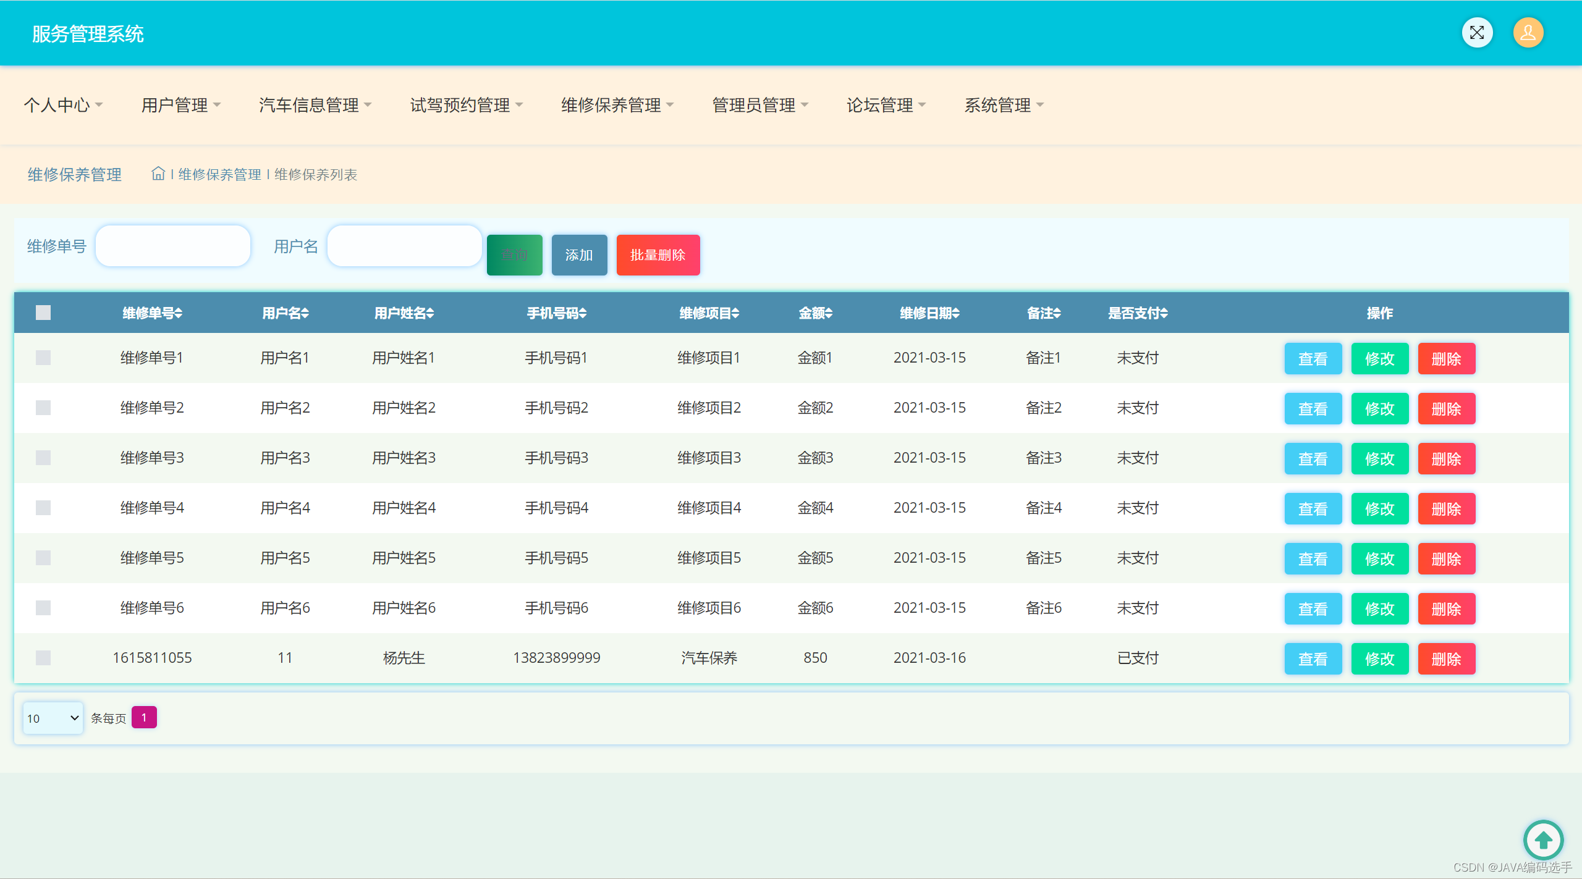Screen dimensions: 1582x879
Task: Open the rows-per-page dropdown showing 10
Action: coord(53,718)
